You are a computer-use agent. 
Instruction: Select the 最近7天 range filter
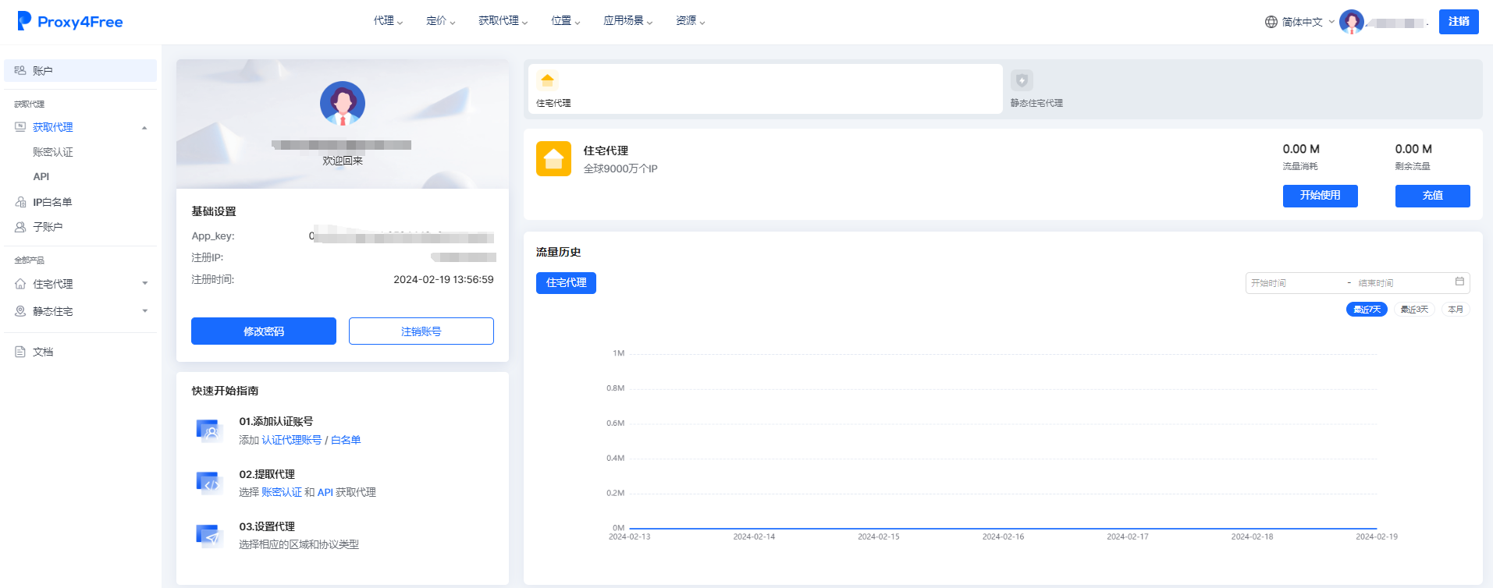pos(1367,310)
